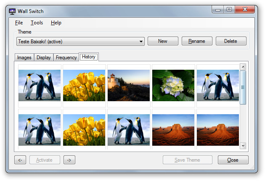
Task: Switch to the Images tab
Action: (x=24, y=58)
